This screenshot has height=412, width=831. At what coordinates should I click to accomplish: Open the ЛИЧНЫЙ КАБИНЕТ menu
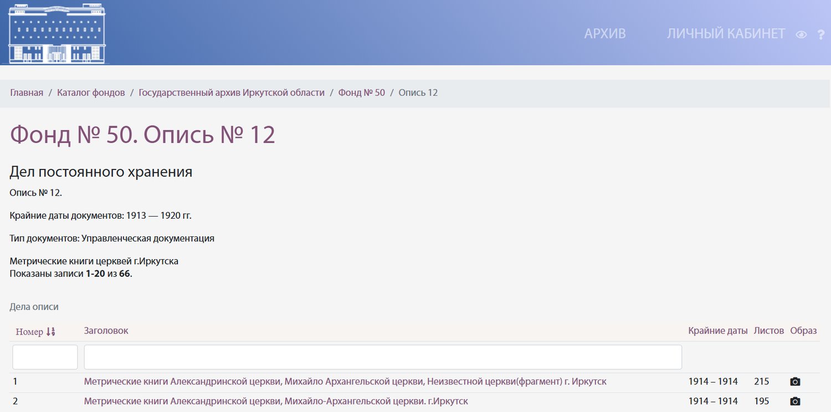726,34
